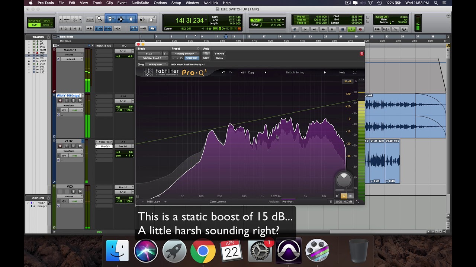This screenshot has width=476, height=267.
Task: Open Google Chrome from the Dock
Action: pos(203,250)
